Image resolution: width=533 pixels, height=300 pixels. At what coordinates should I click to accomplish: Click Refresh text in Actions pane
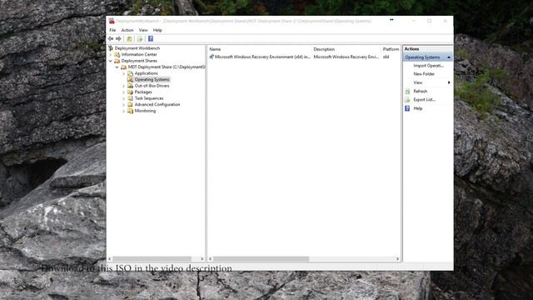pyautogui.click(x=420, y=91)
